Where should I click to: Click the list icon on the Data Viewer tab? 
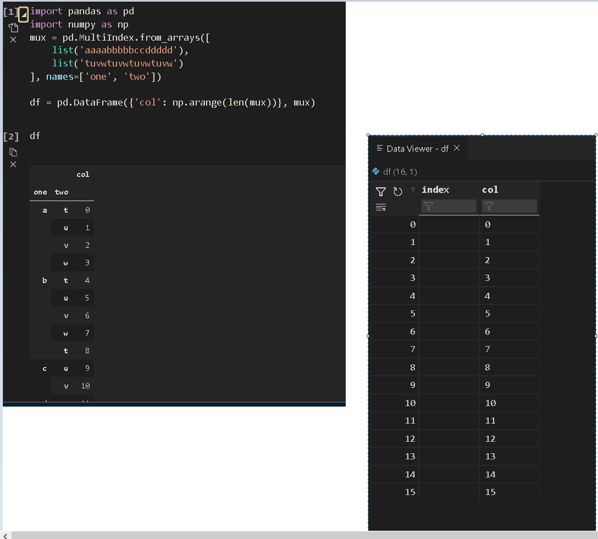click(x=380, y=148)
